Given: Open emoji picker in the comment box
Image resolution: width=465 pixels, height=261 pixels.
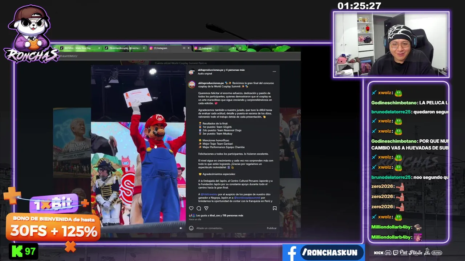Looking at the screenshot, I should pyautogui.click(x=191, y=228).
